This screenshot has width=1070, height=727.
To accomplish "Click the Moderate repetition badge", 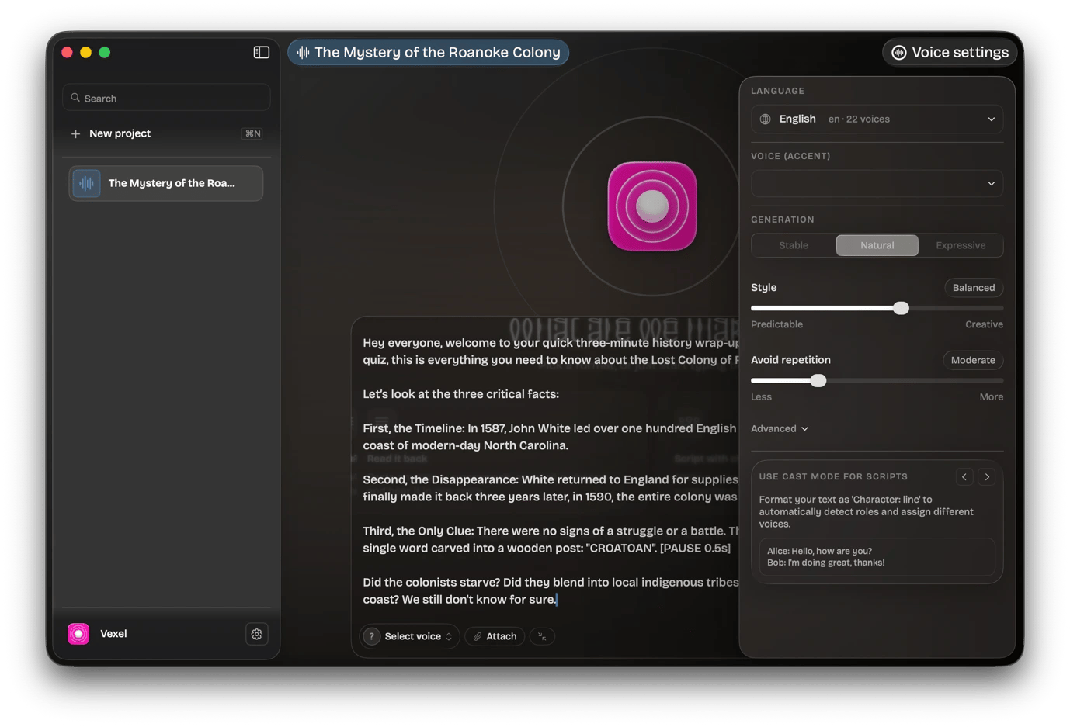I will coord(973,360).
